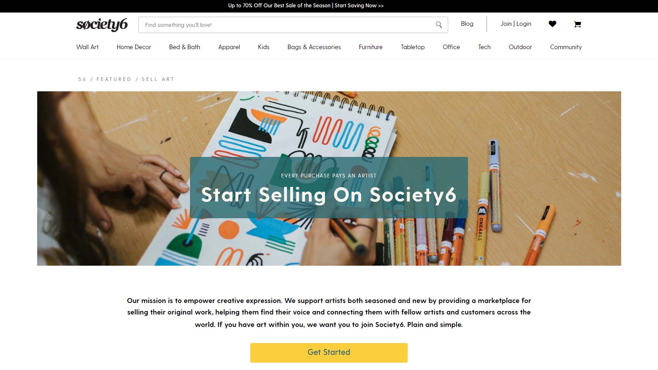This screenshot has height=370, width=658.
Task: Open the Wall Art menu
Action: pos(87,47)
